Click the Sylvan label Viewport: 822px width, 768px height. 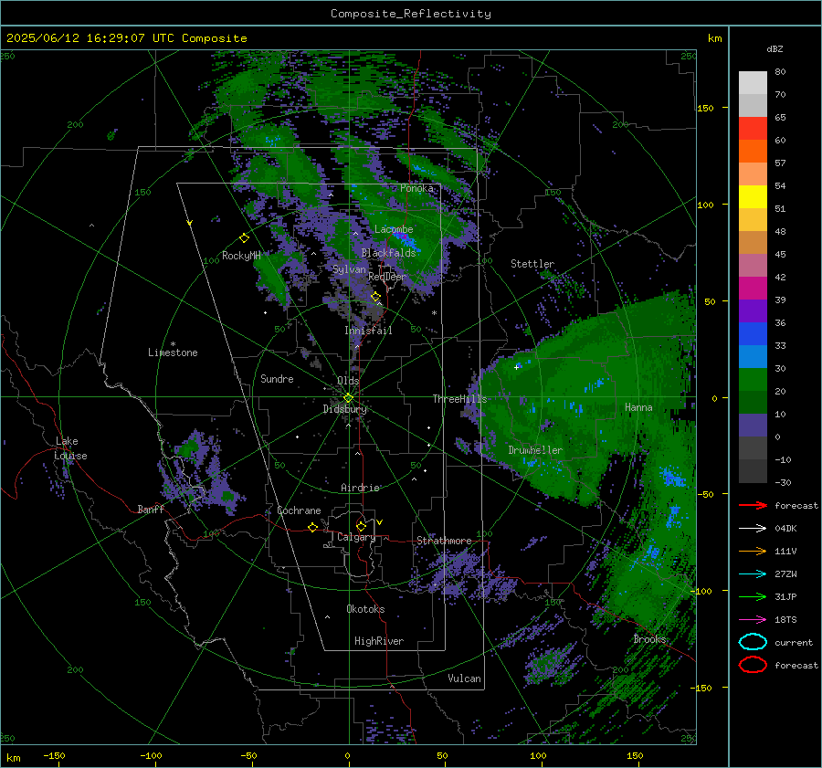click(349, 269)
